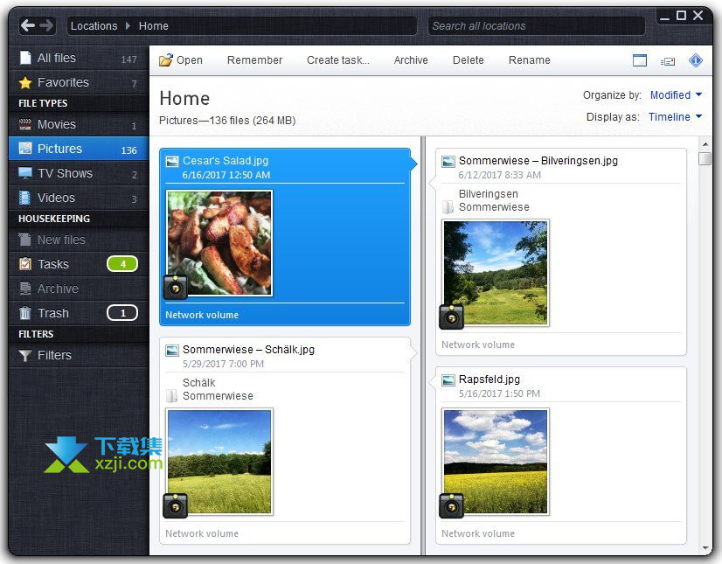Click the Open button in toolbar
The image size is (722, 564).
[181, 60]
